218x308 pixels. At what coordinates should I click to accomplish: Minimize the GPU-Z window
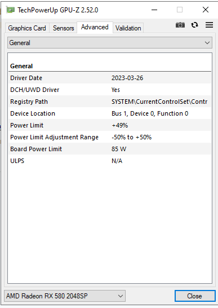(x=154, y=10)
